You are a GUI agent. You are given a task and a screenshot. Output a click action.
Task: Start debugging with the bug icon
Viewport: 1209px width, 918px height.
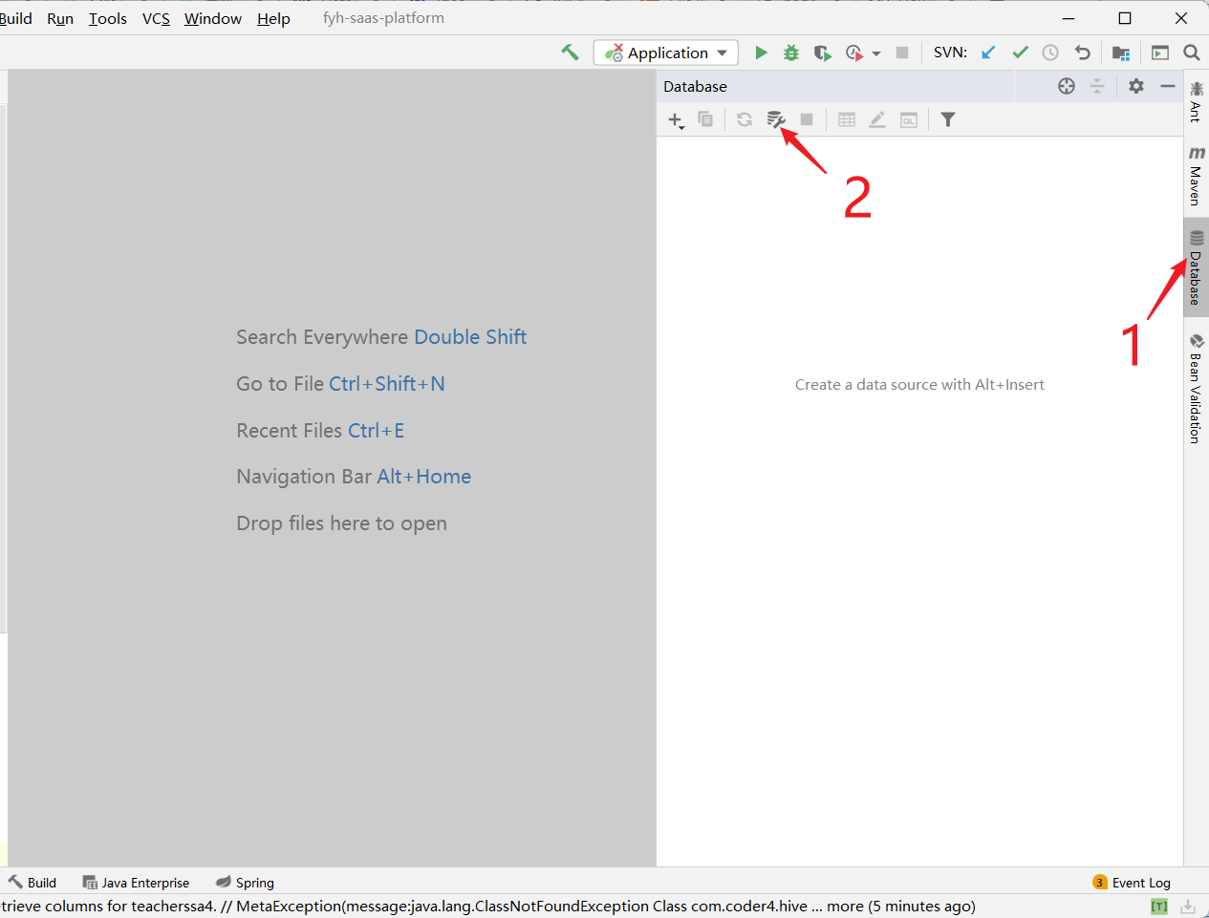point(790,53)
